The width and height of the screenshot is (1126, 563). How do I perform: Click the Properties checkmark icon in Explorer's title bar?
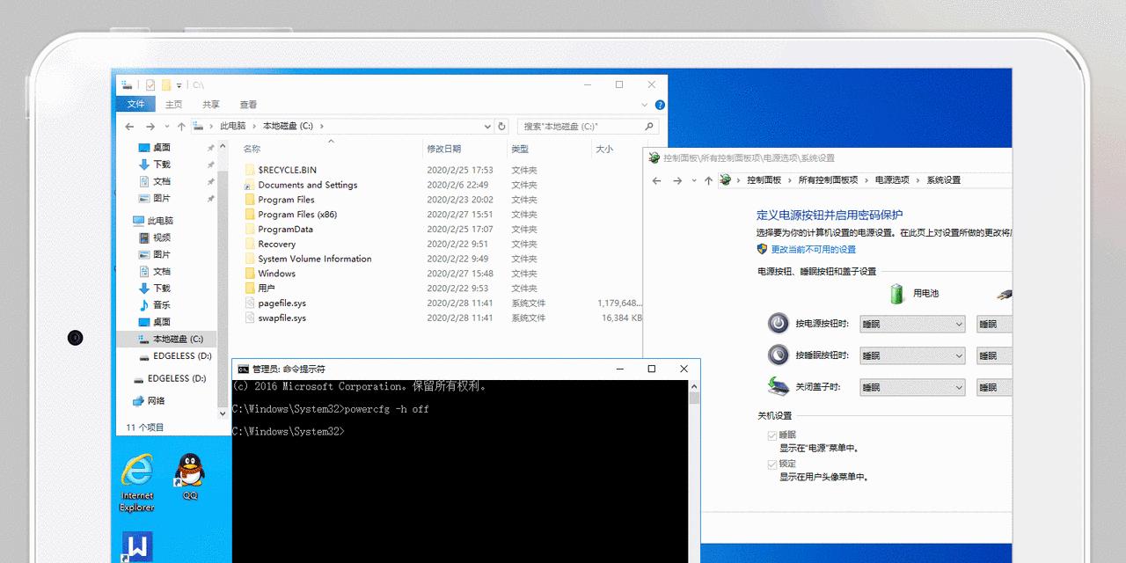[150, 85]
